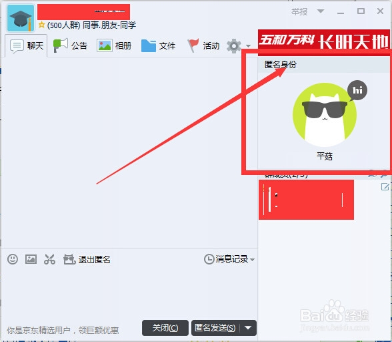The image size is (392, 342).
Task: Click the 京东精选用户 promo text link
Action: (x=63, y=330)
